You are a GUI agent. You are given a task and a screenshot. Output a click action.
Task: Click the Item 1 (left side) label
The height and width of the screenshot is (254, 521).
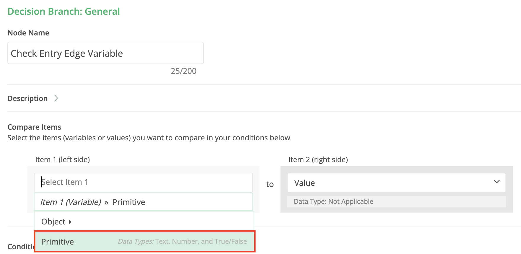(62, 160)
